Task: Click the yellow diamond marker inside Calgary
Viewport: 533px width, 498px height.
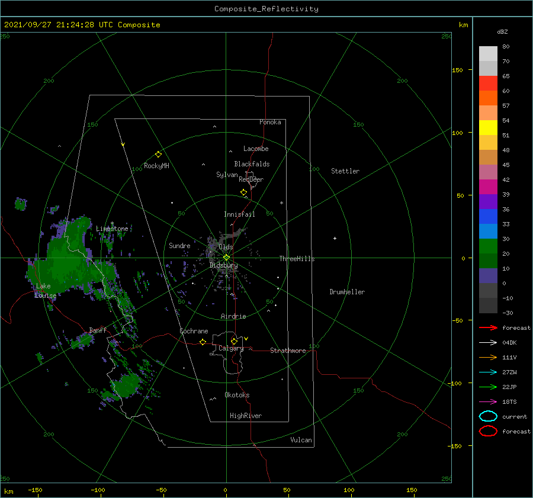Action: point(234,341)
